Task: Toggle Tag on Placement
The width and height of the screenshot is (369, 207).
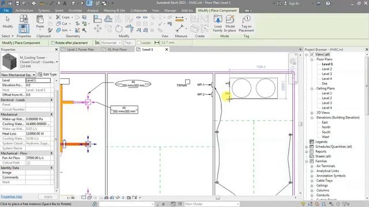Action: coord(246,24)
